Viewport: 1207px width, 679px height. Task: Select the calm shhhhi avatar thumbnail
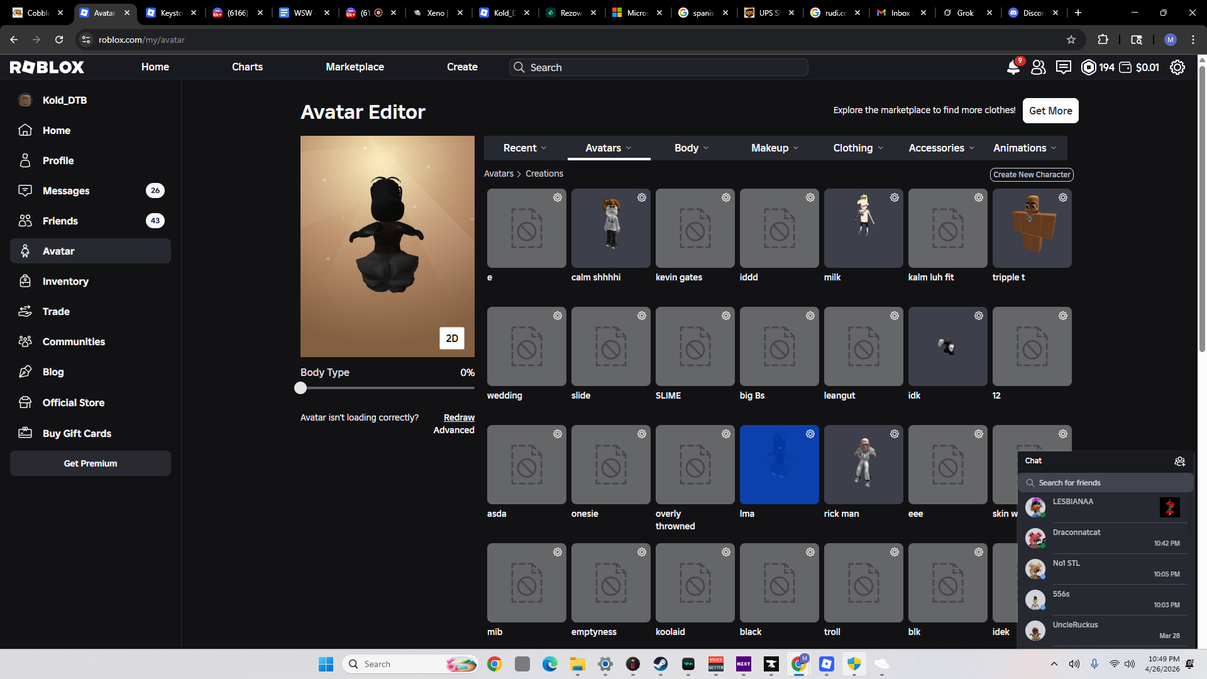610,228
